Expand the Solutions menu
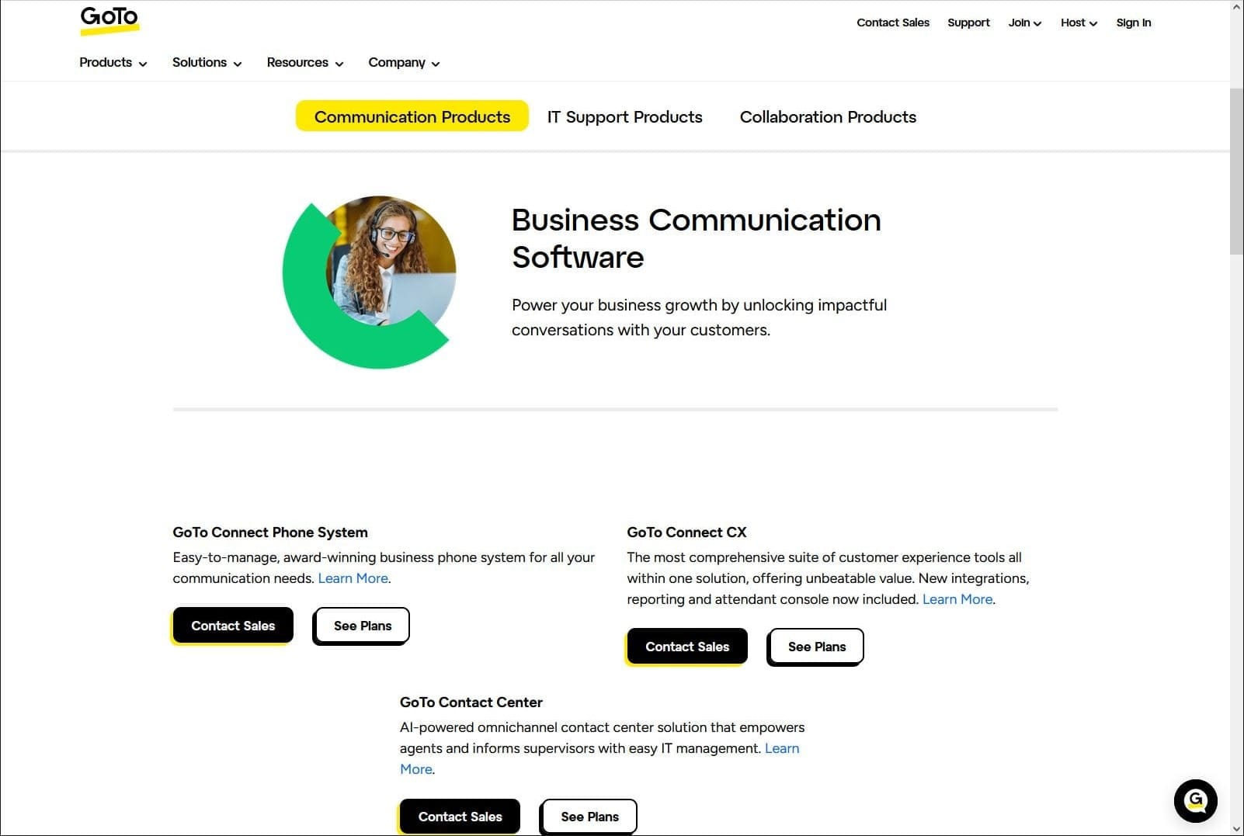Image resolution: width=1244 pixels, height=836 pixels. pyautogui.click(x=207, y=63)
